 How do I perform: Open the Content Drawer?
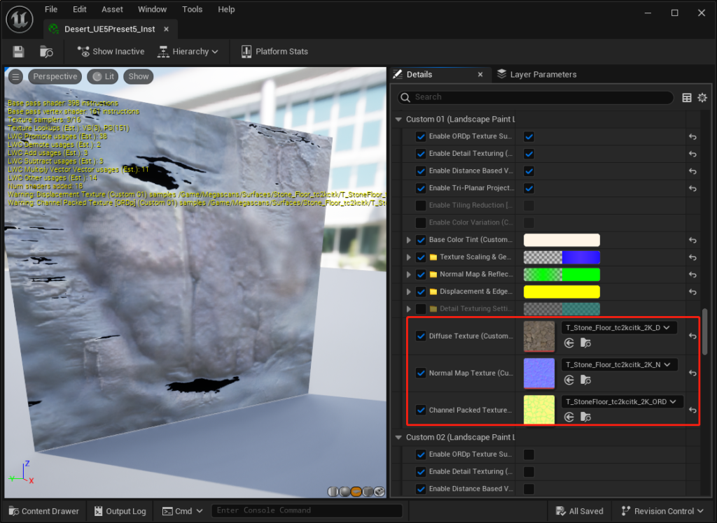pos(44,511)
